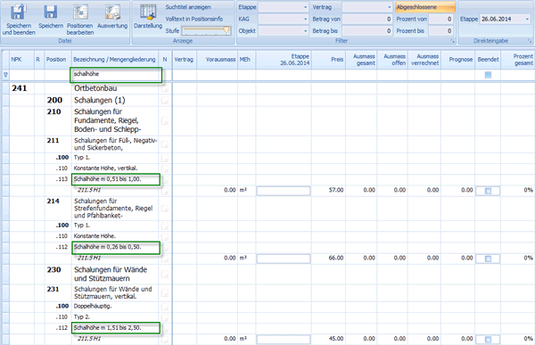The height and width of the screenshot is (345, 535).
Task: Click the Betrag bis input field
Action: coord(367,31)
